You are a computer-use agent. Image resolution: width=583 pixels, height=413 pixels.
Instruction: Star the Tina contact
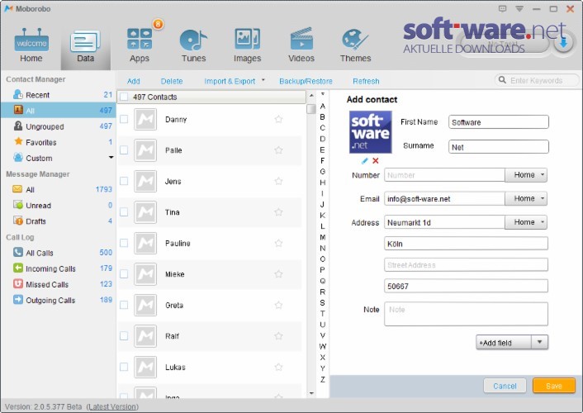click(278, 212)
